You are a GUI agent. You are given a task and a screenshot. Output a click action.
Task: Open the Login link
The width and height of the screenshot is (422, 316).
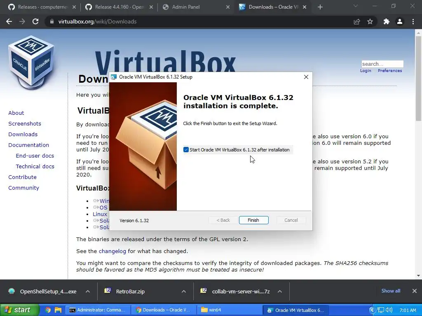[366, 71]
